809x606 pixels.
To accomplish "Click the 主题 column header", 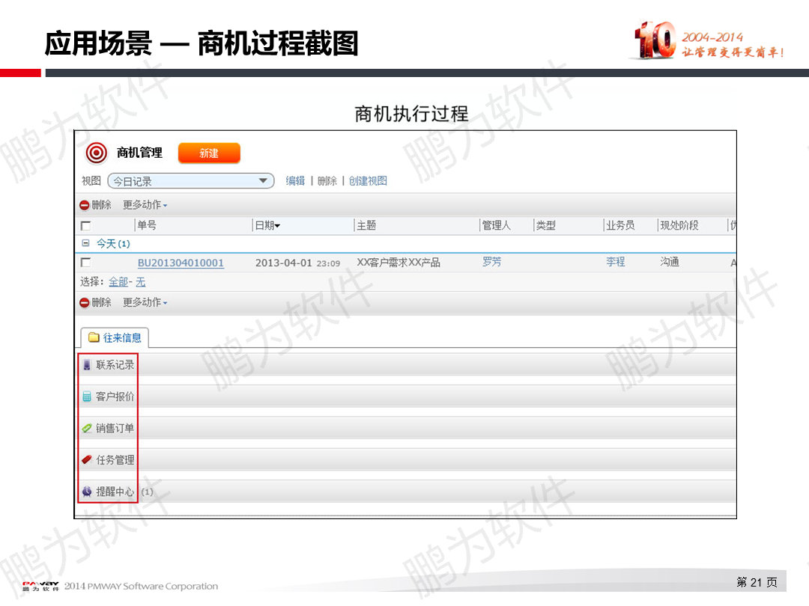I will coord(366,225).
